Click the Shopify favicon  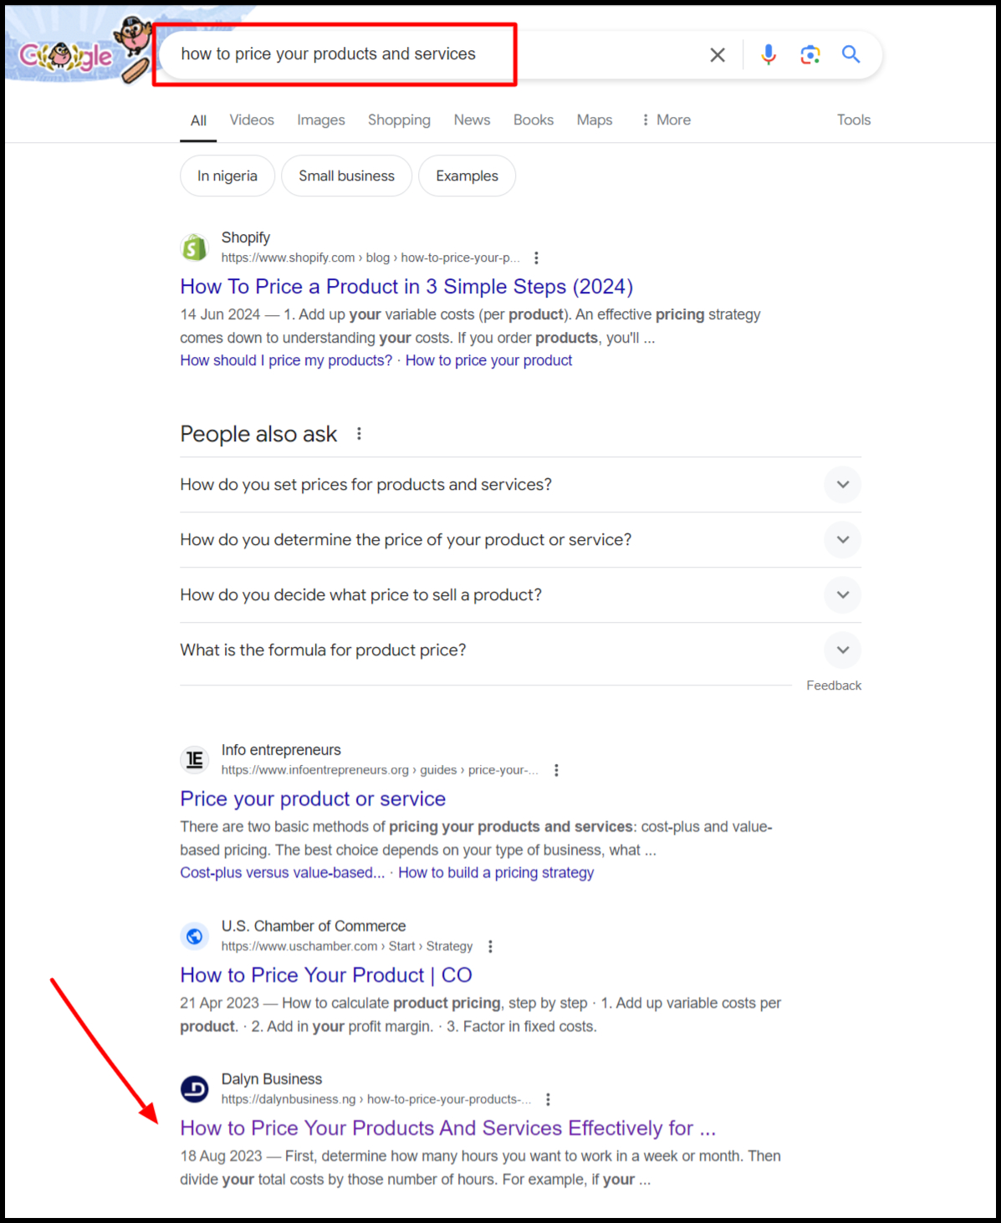195,247
